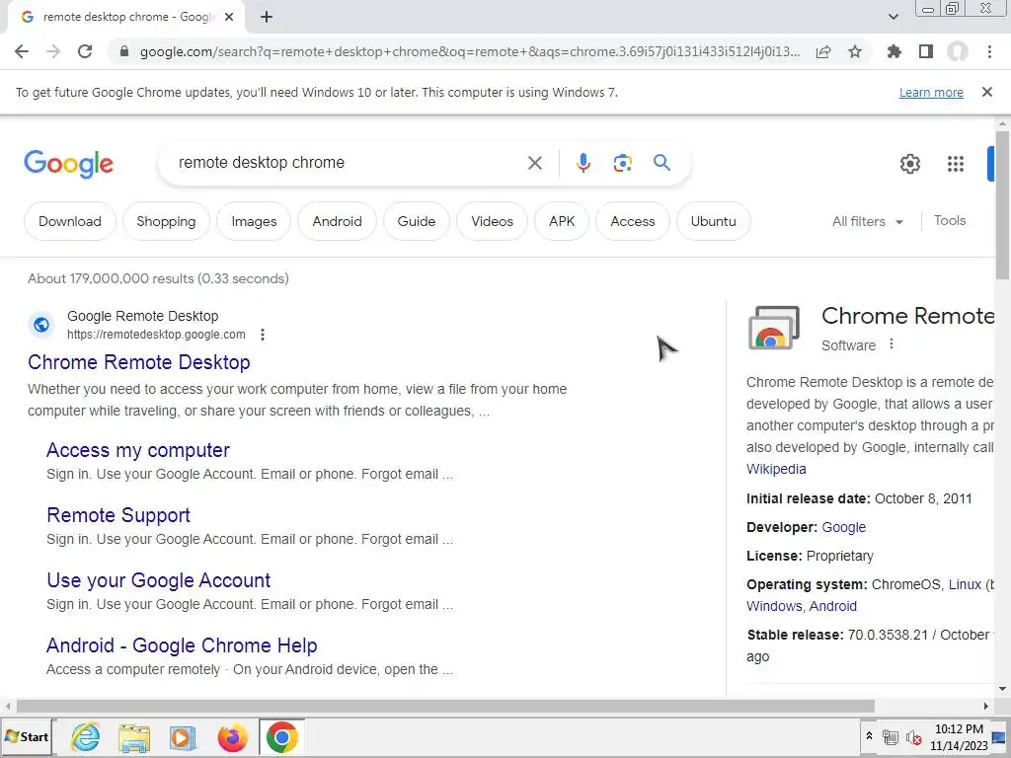This screenshot has width=1011, height=758.
Task: Open a new browser tab
Action: (x=267, y=18)
